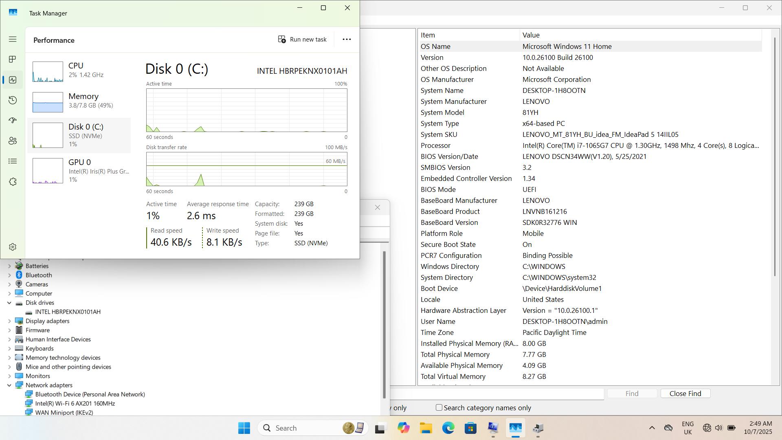Click the Close Find button

coord(685,394)
